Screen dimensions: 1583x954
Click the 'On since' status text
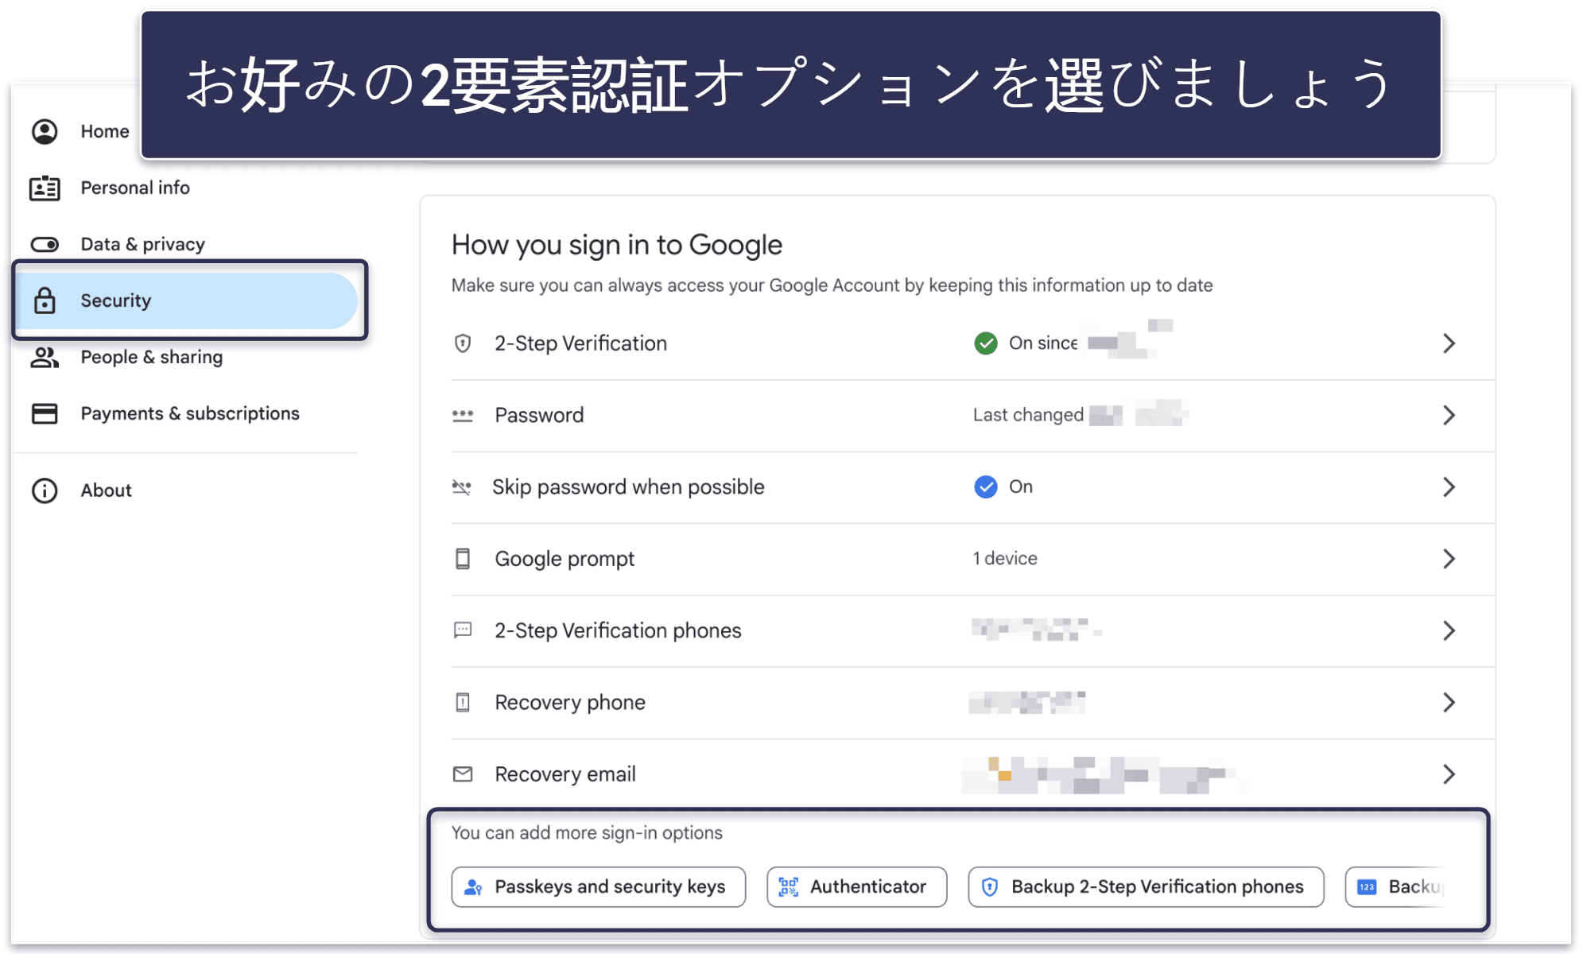1043,343
